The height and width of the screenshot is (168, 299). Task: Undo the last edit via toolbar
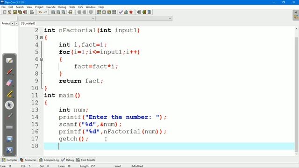click(40, 12)
